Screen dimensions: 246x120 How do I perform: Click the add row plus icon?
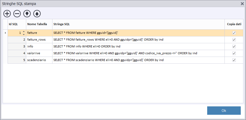[7, 14]
